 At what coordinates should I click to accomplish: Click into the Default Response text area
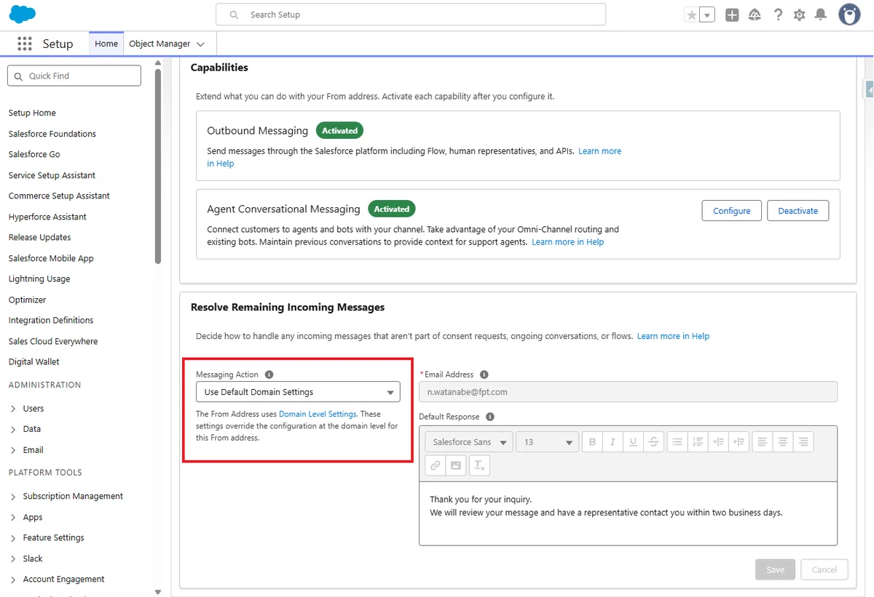pyautogui.click(x=628, y=513)
